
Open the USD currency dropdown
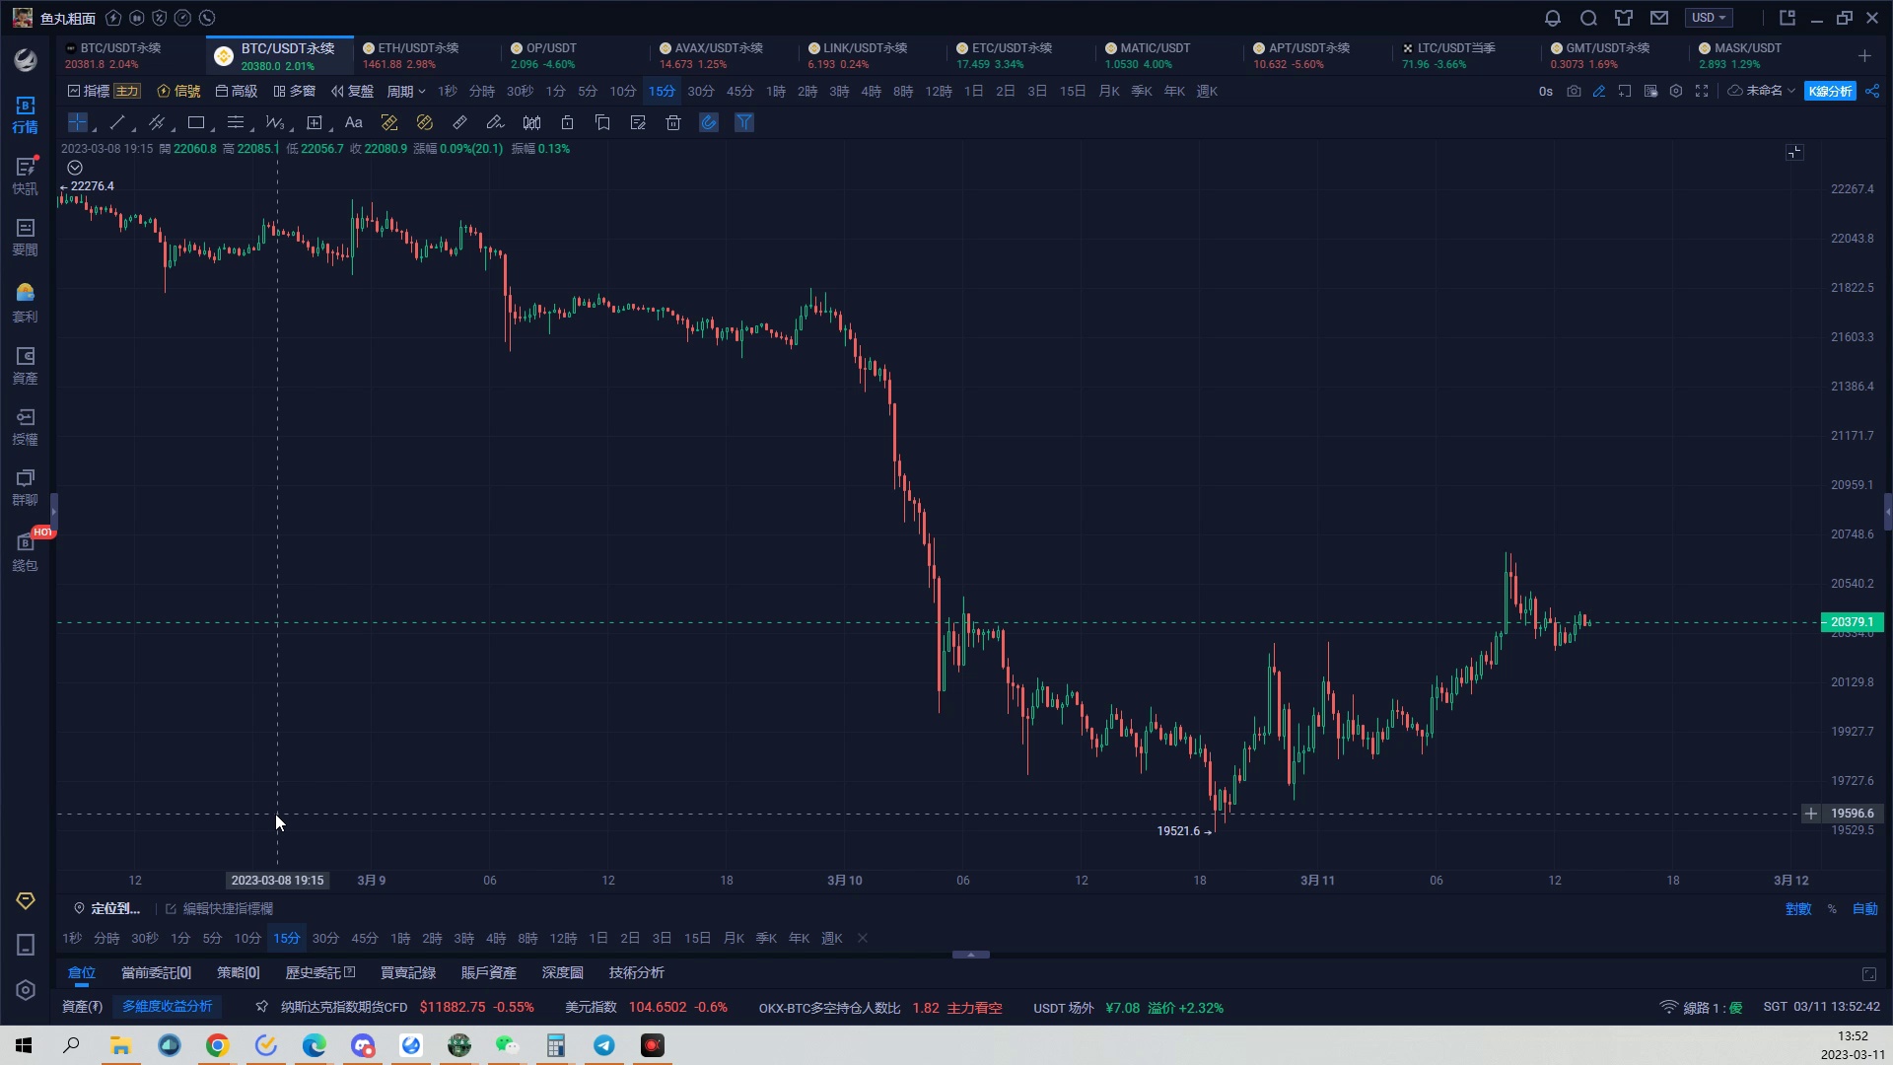(1709, 18)
